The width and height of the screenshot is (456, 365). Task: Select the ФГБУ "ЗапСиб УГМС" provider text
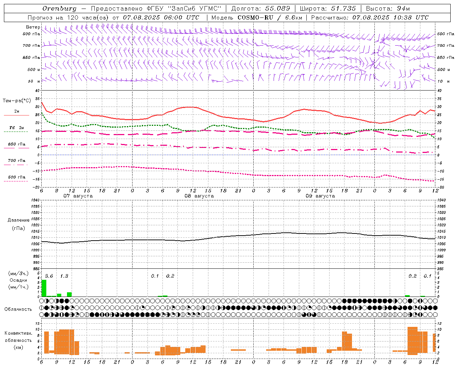184,9
